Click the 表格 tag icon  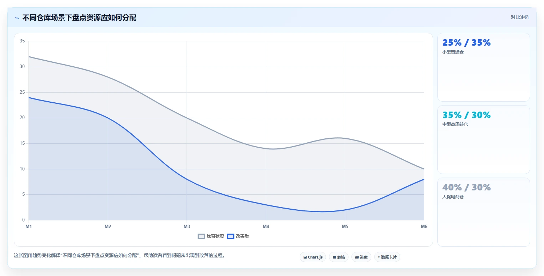pos(334,257)
